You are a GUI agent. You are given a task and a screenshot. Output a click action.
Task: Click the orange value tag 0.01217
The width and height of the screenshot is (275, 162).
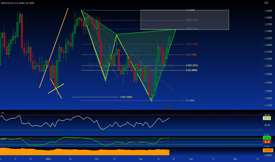268,150
